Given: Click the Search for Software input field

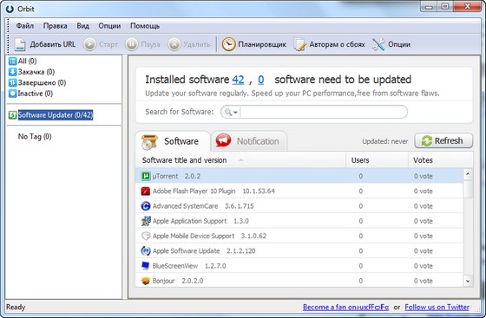Looking at the screenshot, I should (324, 112).
